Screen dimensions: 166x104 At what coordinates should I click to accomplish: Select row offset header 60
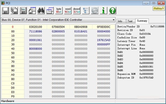click(13, 57)
